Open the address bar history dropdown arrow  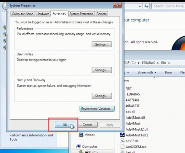coord(140,6)
